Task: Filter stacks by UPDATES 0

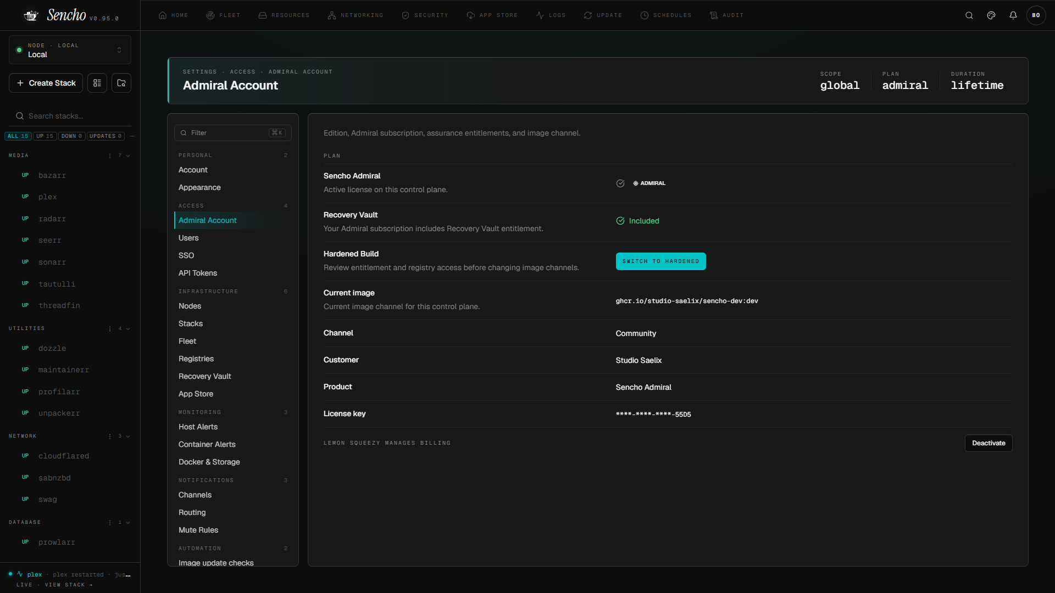Action: [x=105, y=136]
